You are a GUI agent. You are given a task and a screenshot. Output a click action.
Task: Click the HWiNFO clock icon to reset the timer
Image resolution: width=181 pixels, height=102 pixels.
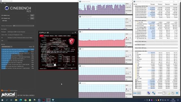click(x=164, y=93)
